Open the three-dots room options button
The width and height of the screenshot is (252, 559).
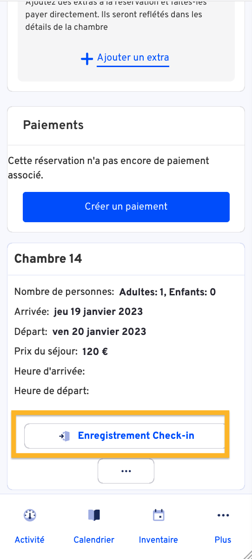126,471
